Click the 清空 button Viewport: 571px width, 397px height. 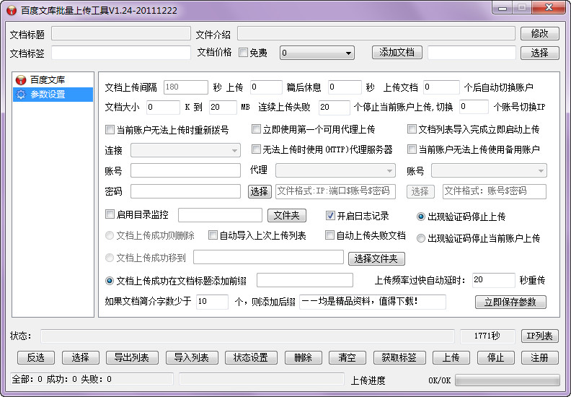point(347,357)
